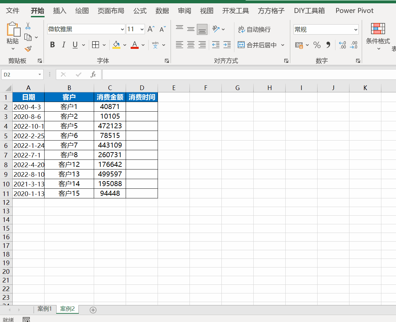The height and width of the screenshot is (322, 396).
Task: Switch to the 案例1 sheet tab
Action: click(x=45, y=309)
